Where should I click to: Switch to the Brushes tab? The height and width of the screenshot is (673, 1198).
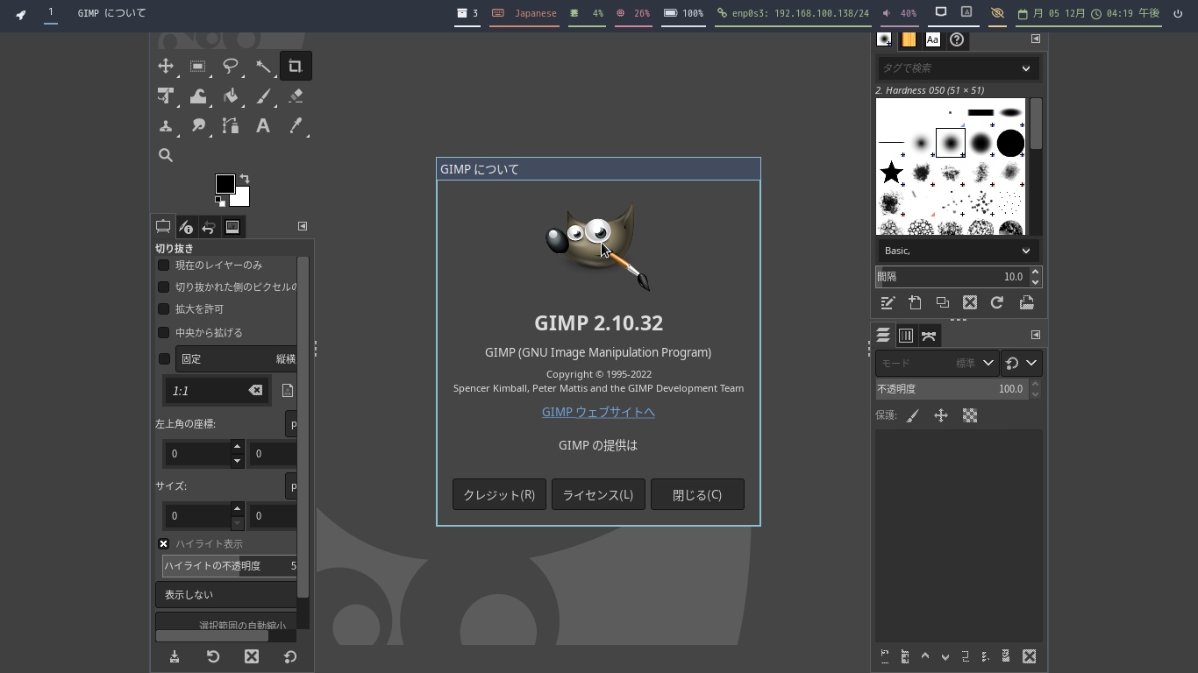884,39
